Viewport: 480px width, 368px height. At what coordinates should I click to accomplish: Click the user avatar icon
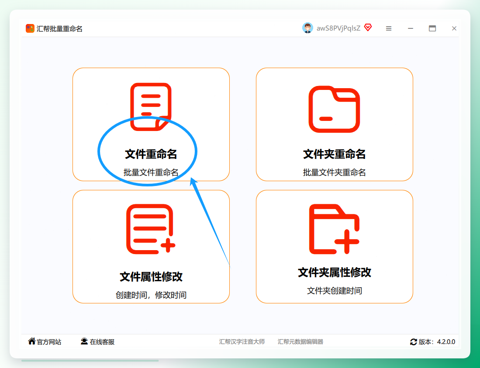click(307, 28)
